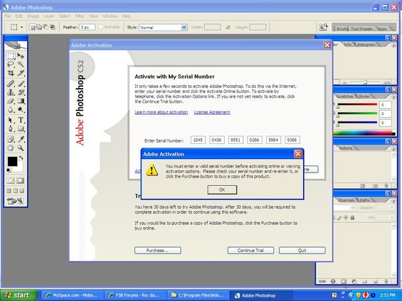
Task: Toggle the Anti-alias checkbox
Action: tap(101, 27)
